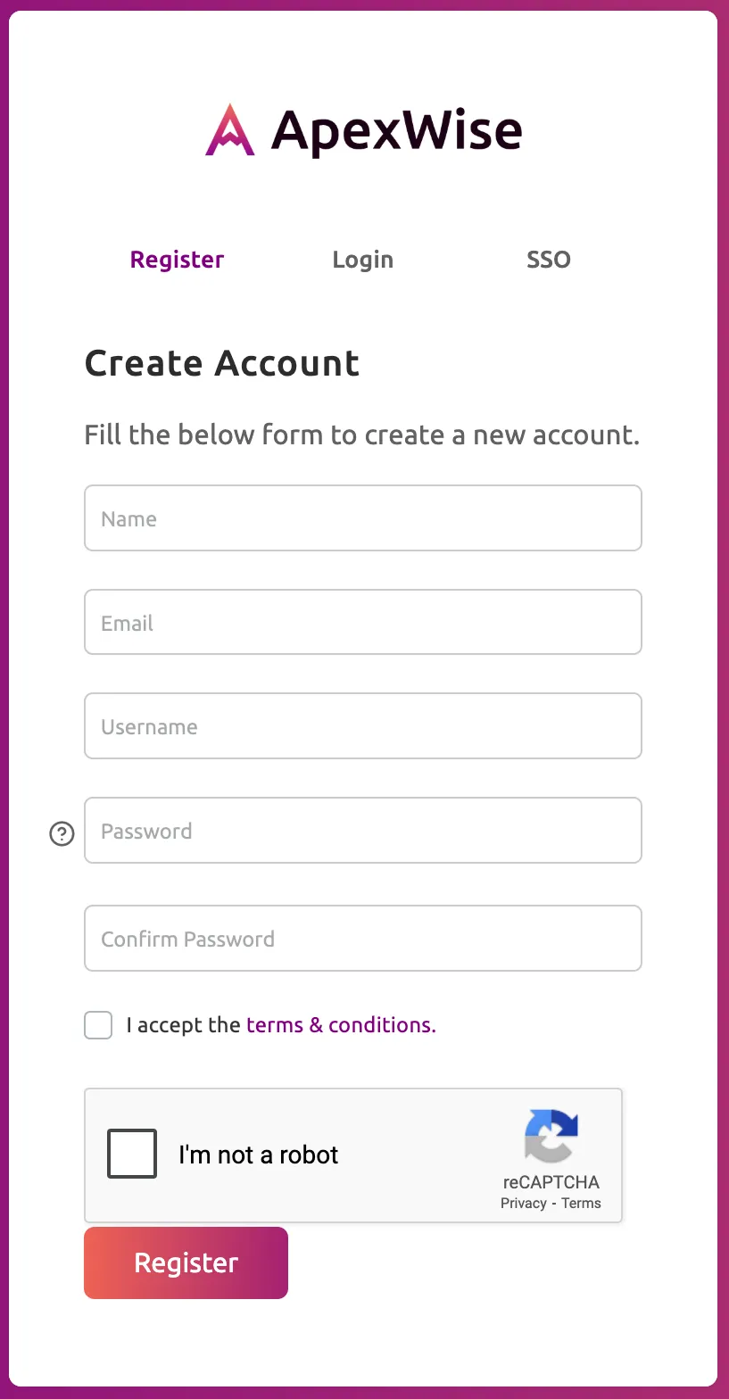The height and width of the screenshot is (1399, 729).
Task: Check the 'I'm not a robot' box
Action: pyautogui.click(x=131, y=1153)
